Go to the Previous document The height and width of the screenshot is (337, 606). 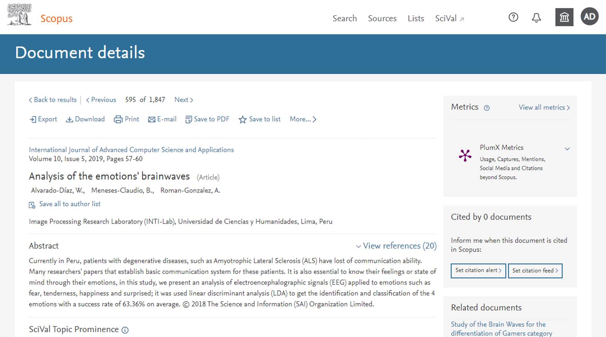101,99
